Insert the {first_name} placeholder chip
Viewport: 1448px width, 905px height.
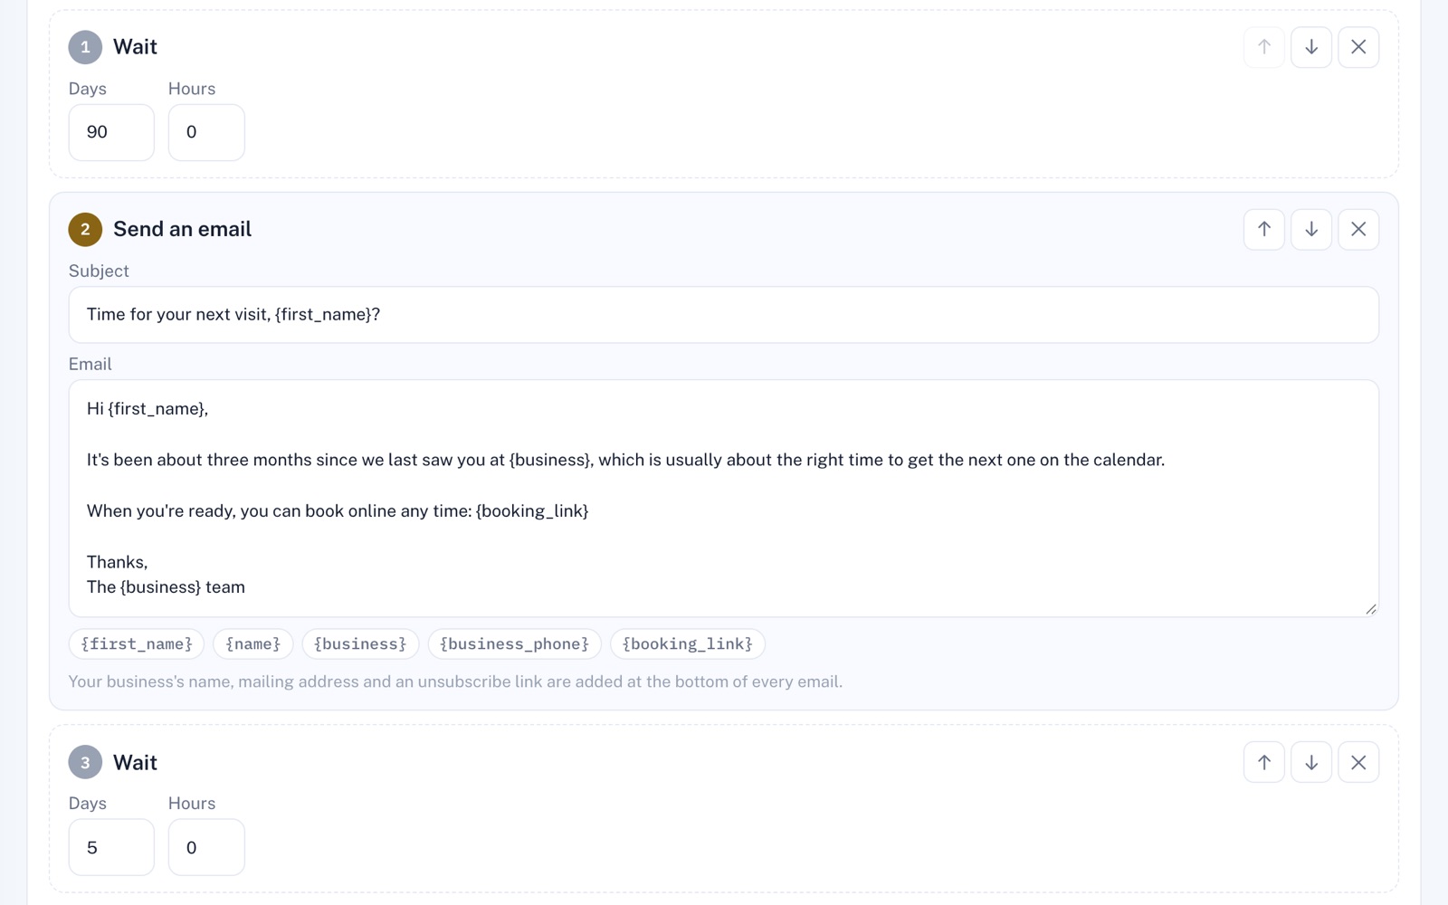coord(137,643)
